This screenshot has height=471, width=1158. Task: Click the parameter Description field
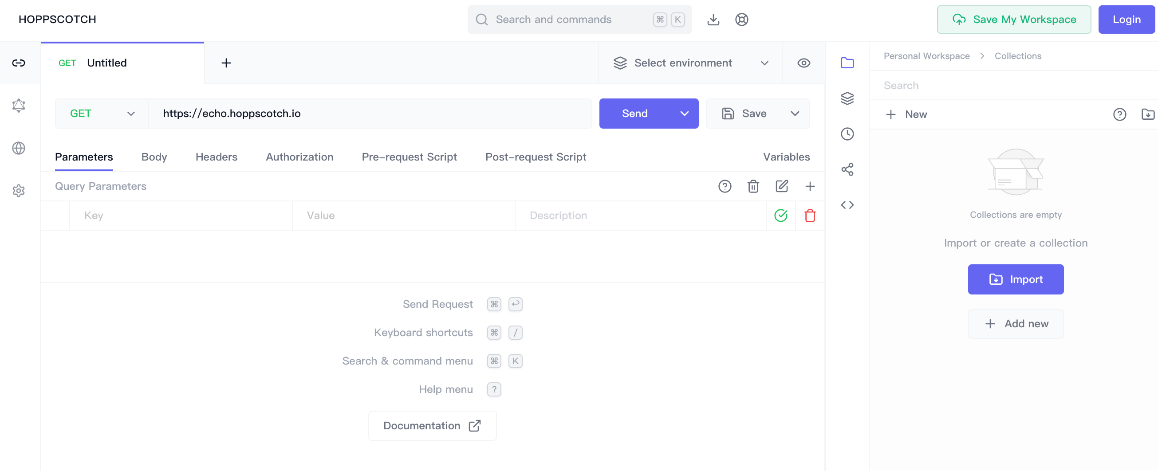coord(640,216)
